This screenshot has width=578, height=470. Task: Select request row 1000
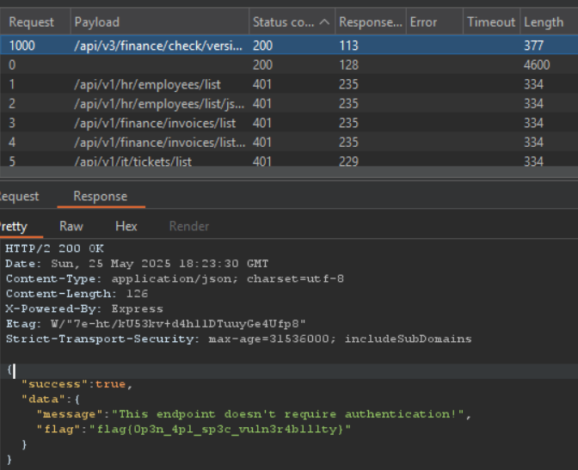pos(289,46)
